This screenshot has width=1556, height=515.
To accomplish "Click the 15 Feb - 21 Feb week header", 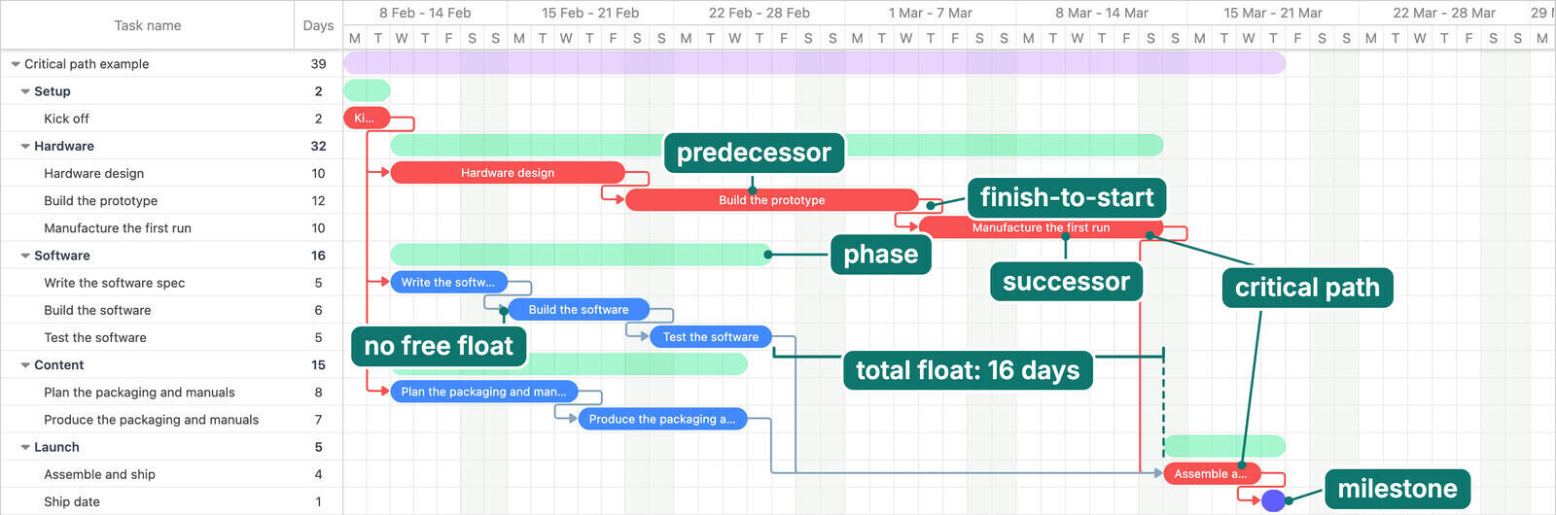I will click(590, 13).
